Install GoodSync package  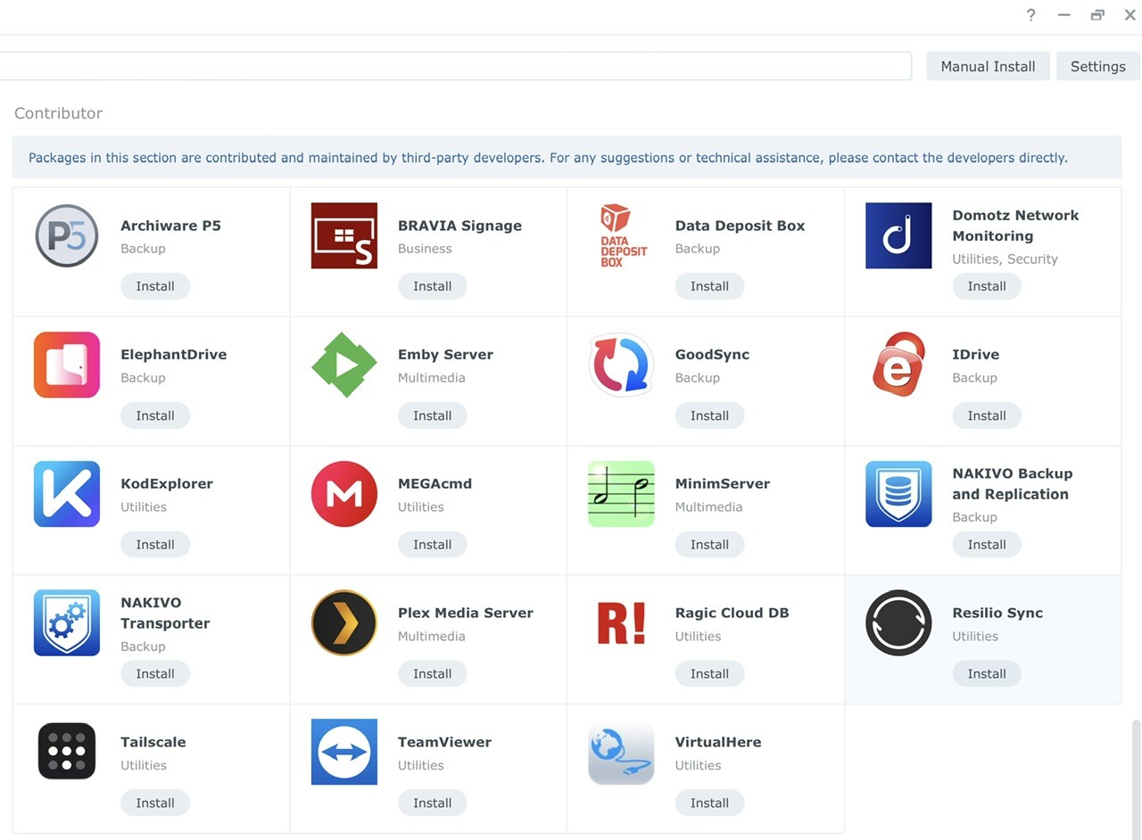710,416
